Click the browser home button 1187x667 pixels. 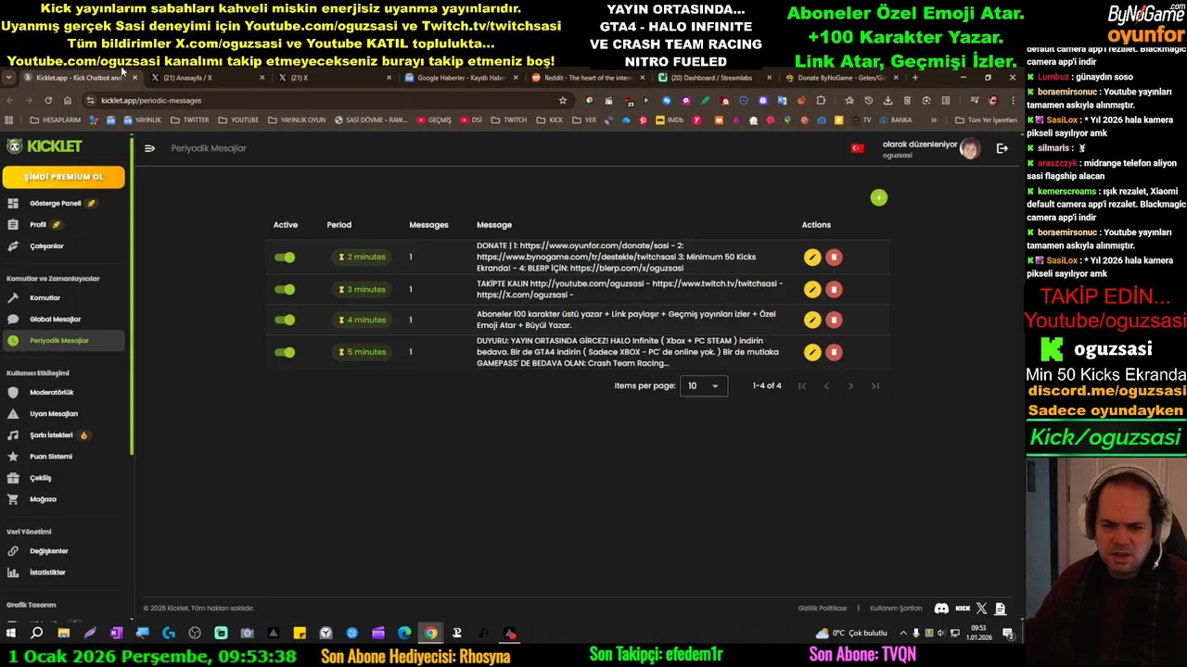[x=68, y=100]
